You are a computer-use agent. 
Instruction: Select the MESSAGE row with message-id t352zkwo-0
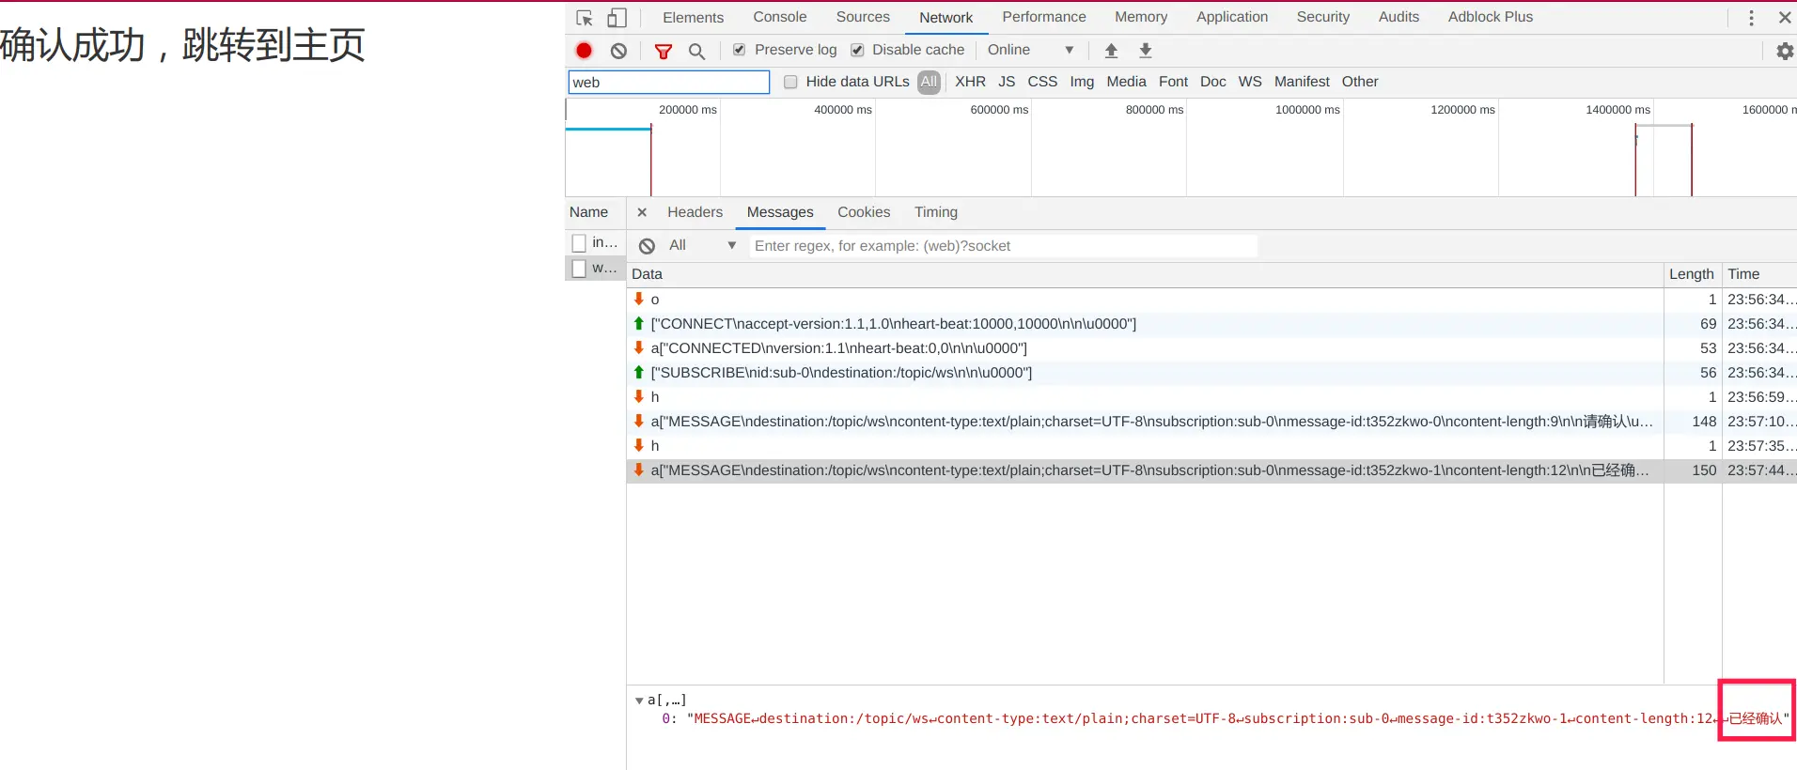pos(1211,422)
